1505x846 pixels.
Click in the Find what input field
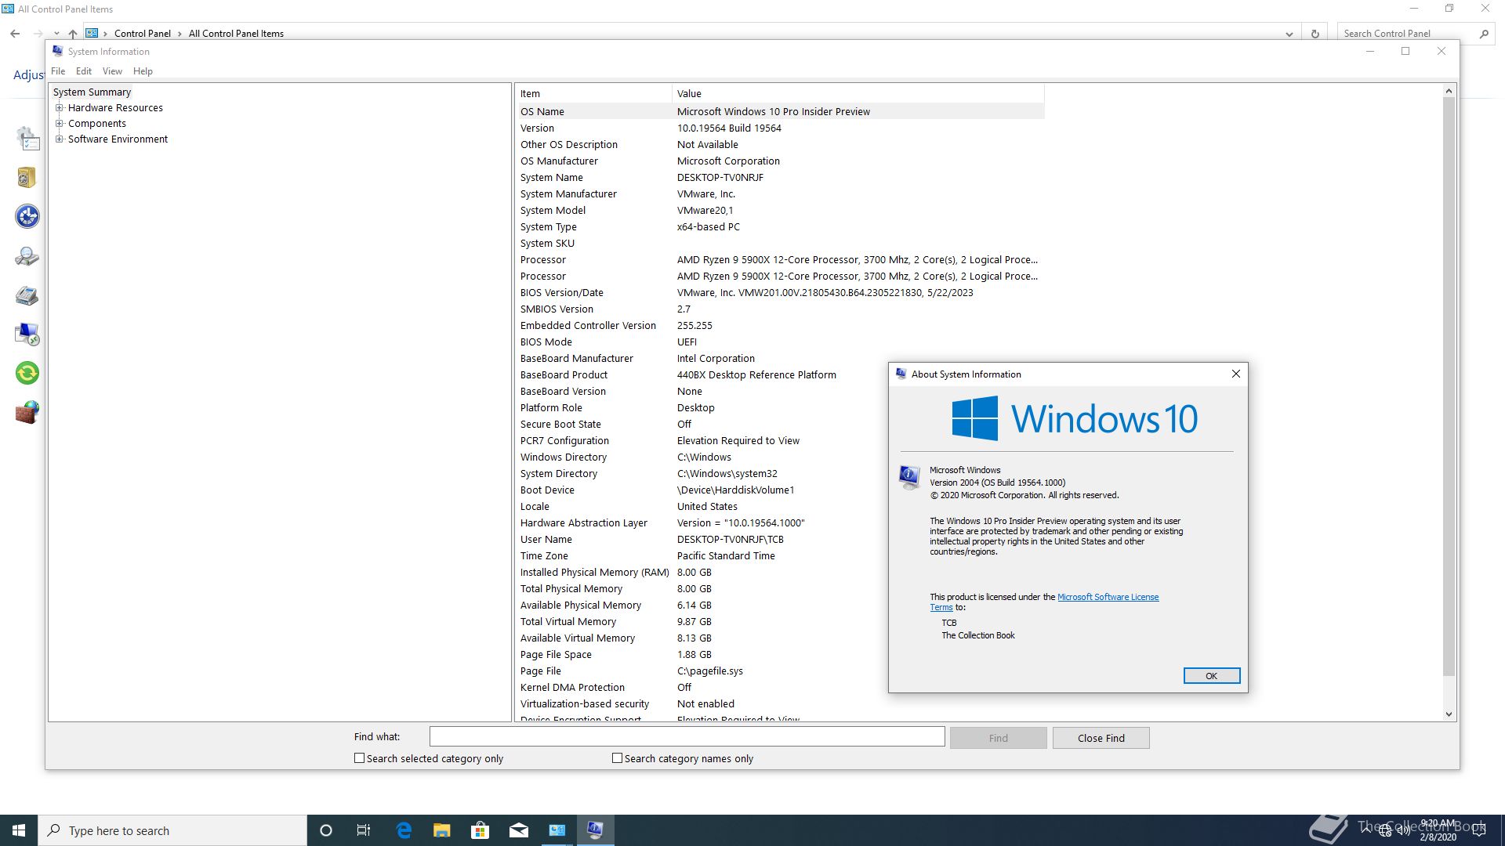coord(687,737)
